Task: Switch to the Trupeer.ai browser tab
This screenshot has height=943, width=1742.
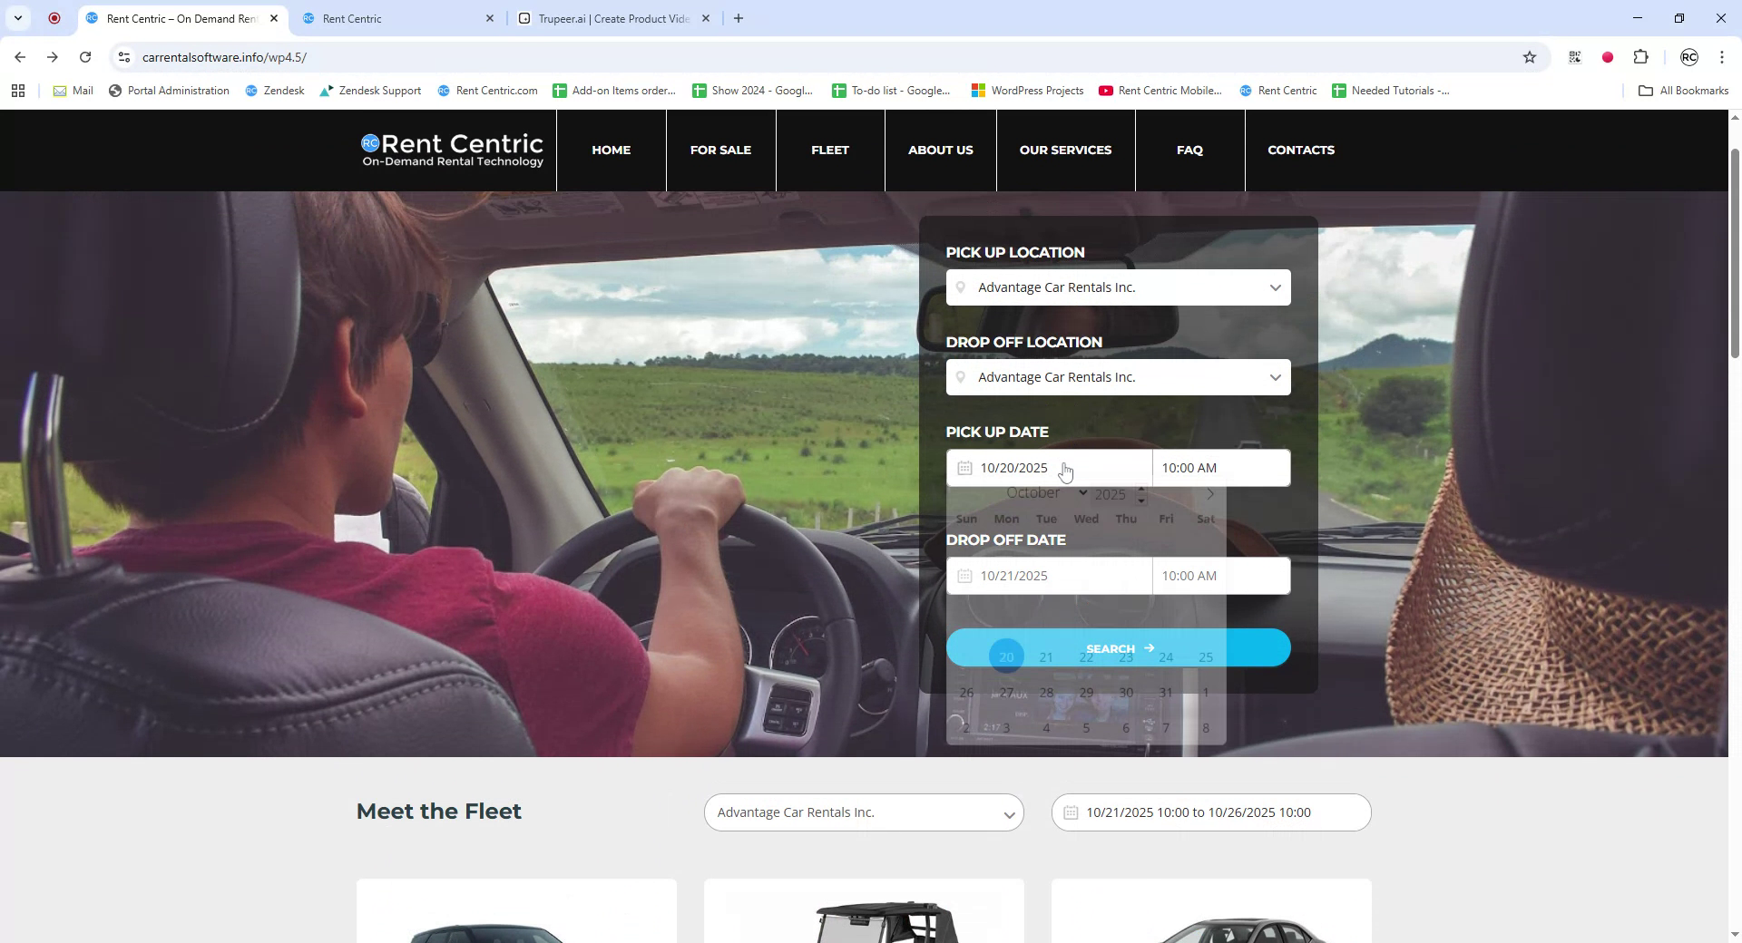Action: [603, 18]
